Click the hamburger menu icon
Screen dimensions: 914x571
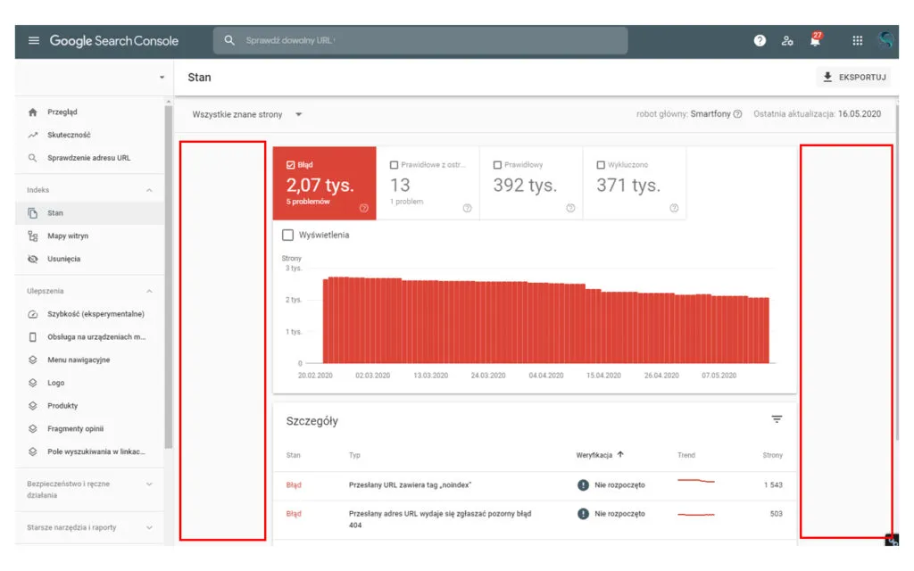[x=33, y=40]
